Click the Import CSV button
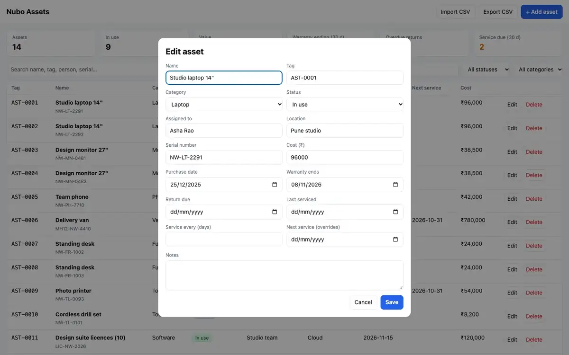This screenshot has height=355, width=569. click(x=455, y=12)
